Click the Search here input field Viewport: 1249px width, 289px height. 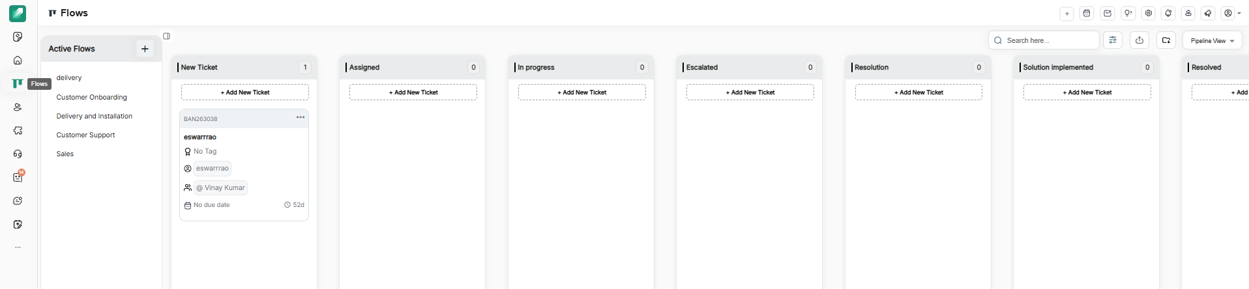click(1050, 40)
